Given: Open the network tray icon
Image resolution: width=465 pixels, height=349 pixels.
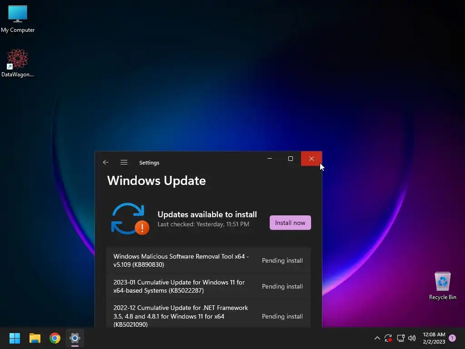Looking at the screenshot, I should tap(401, 338).
